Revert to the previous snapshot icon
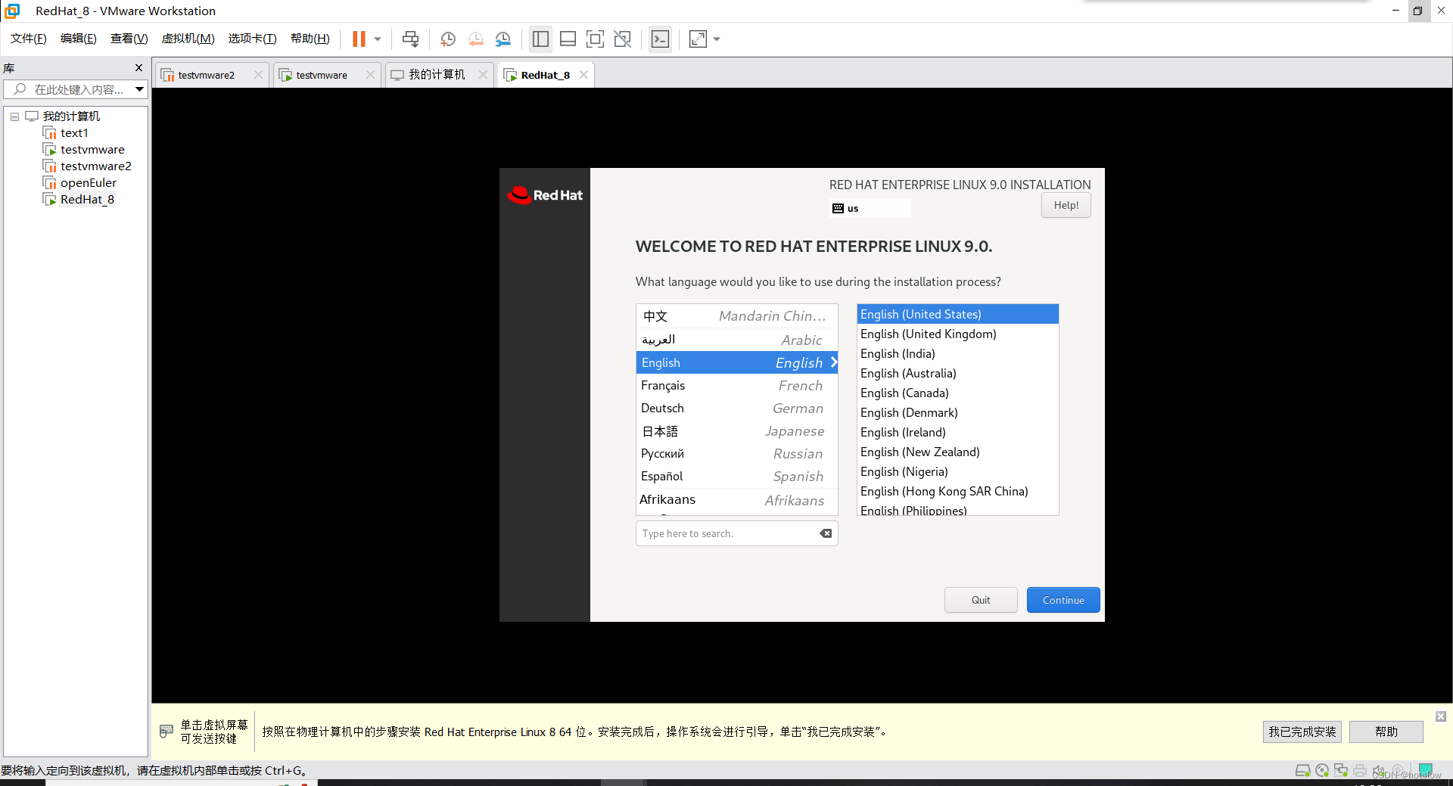 475,39
